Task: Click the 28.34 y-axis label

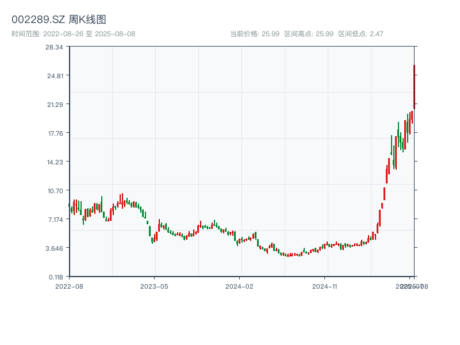Action: (x=54, y=47)
